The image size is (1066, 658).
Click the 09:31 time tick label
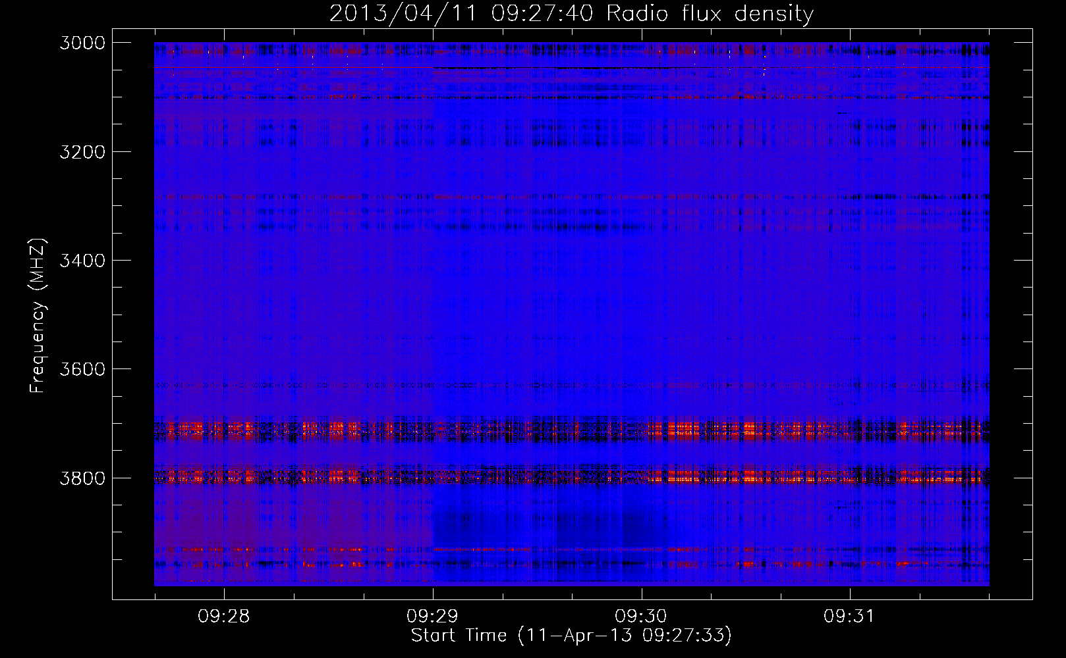850,617
